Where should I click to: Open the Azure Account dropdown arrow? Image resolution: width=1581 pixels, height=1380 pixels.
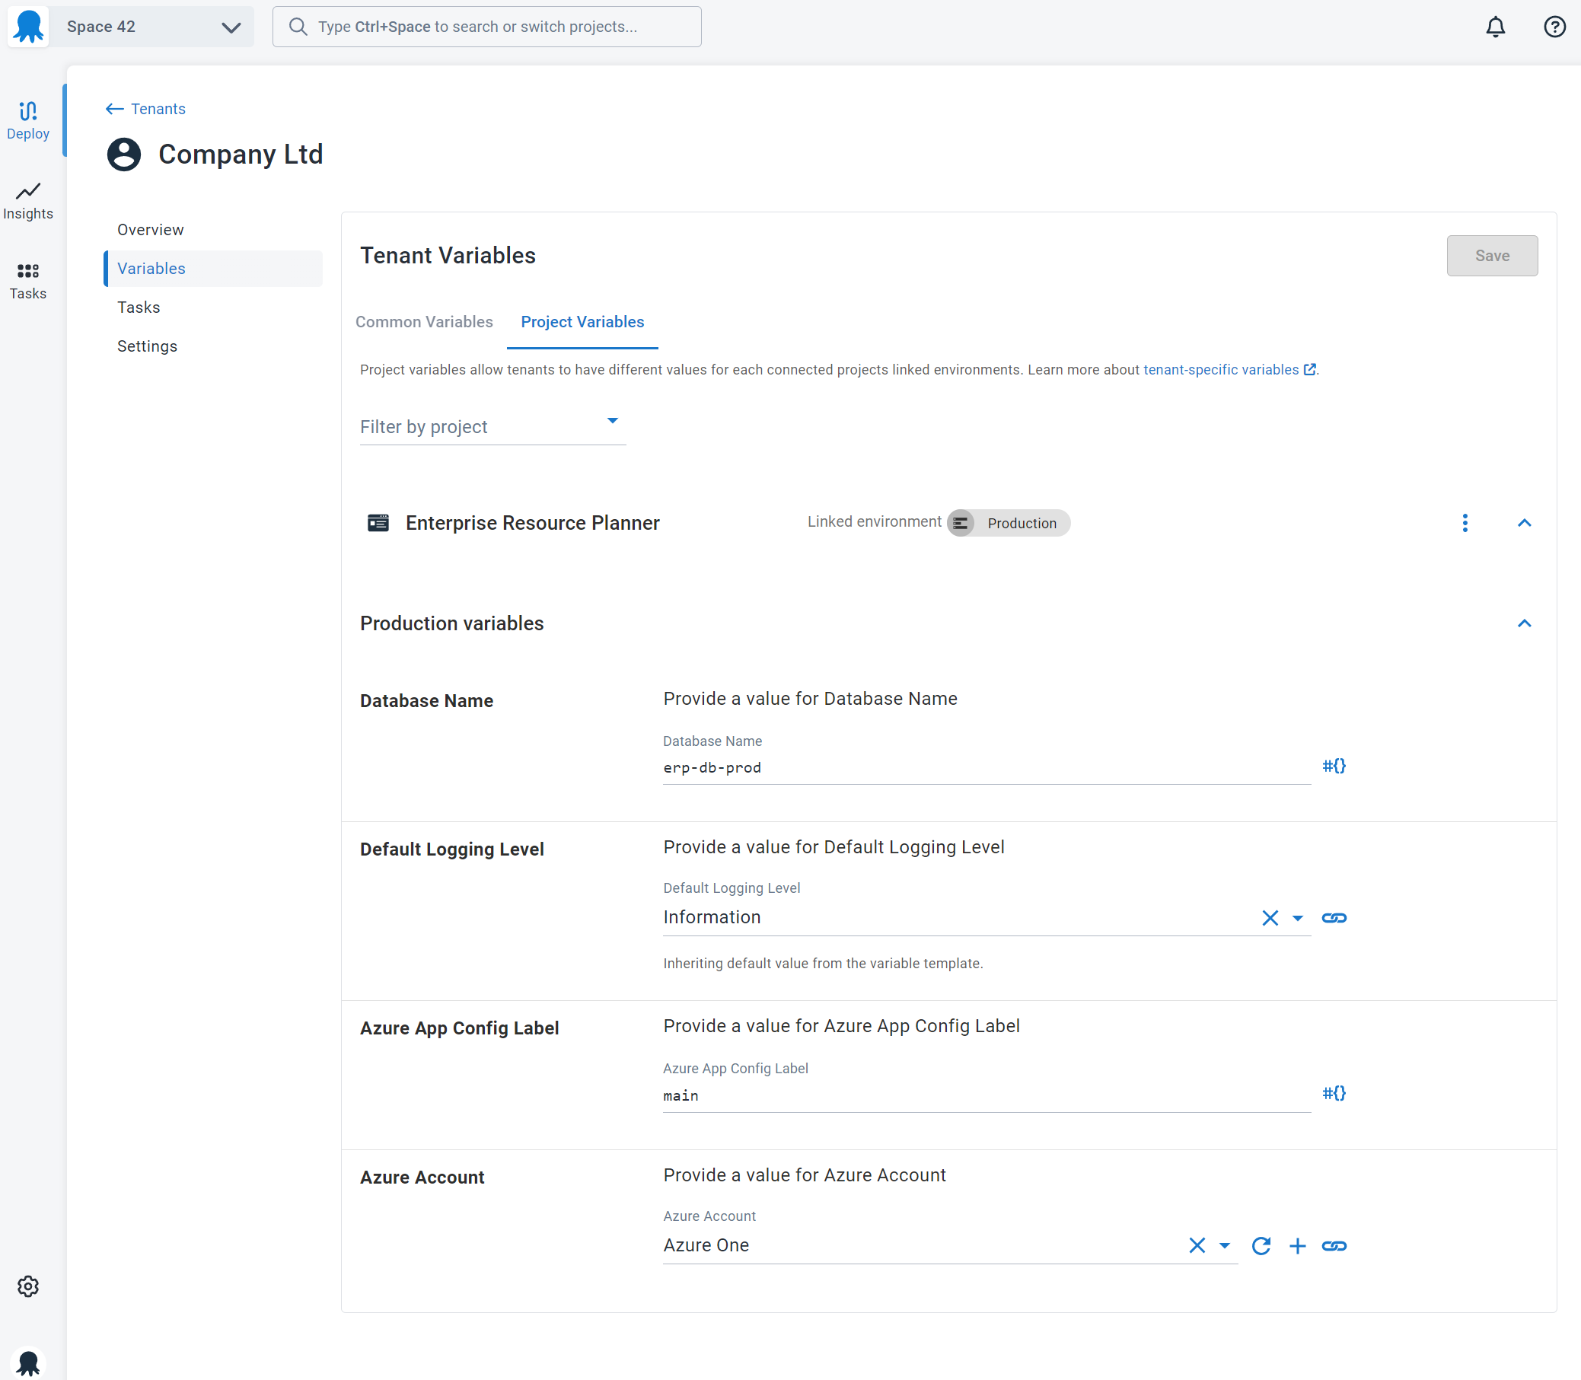1225,1245
